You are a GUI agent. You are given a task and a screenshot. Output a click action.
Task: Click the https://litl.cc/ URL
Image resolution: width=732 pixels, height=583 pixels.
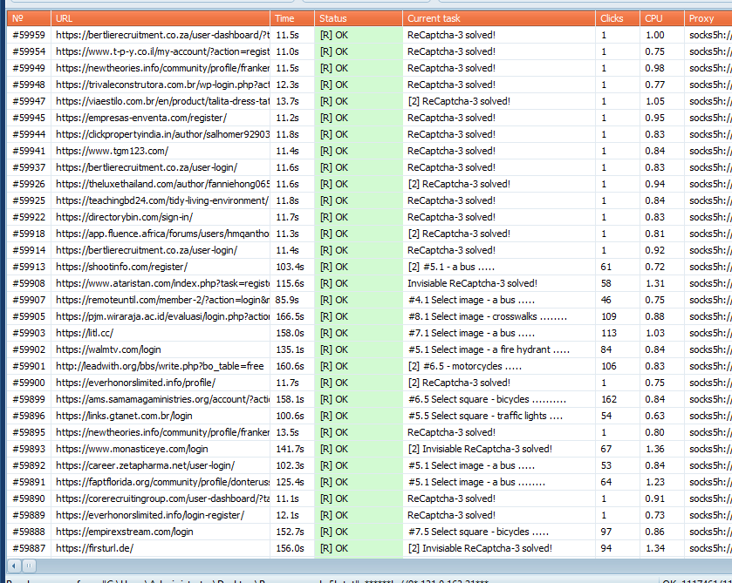(x=85, y=333)
